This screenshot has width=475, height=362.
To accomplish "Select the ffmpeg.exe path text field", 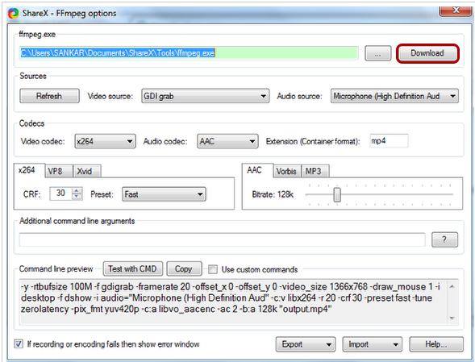I will (189, 53).
